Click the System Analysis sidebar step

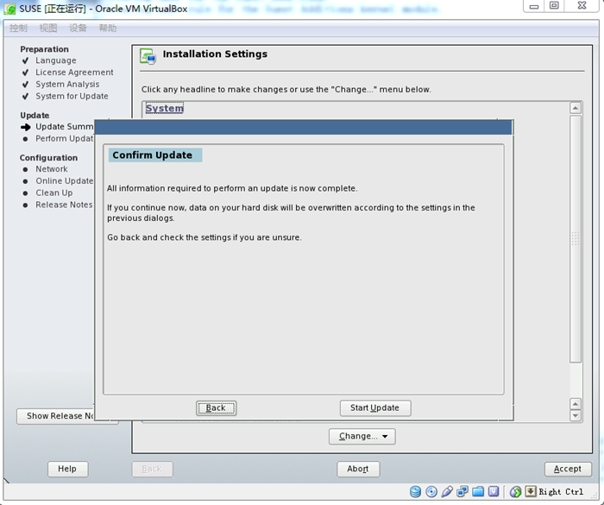coord(67,85)
